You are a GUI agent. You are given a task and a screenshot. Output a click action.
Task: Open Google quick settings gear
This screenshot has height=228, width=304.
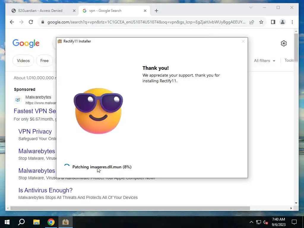tap(284, 43)
